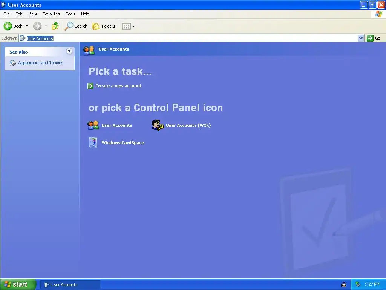Open Search with magnifying glass icon
The width and height of the screenshot is (386, 290).
(69, 26)
